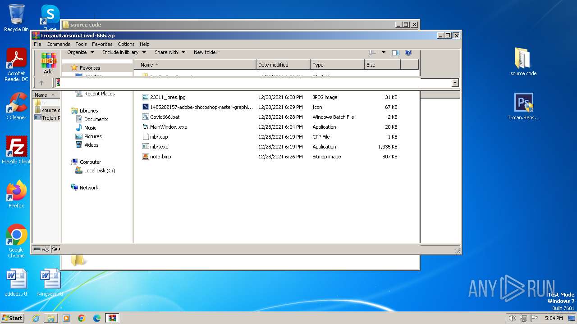Go up one level in WinRAR
Viewport: 577px width, 324px height.
click(x=41, y=83)
